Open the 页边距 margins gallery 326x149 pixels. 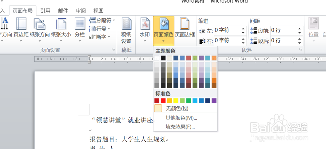(x=21, y=30)
